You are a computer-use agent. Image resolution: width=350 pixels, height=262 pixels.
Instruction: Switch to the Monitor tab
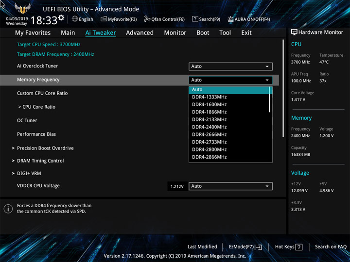pos(175,33)
